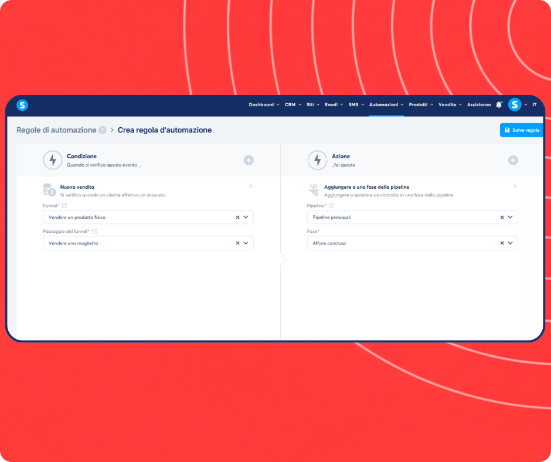Clear the Passaggio del funnel selection
Image resolution: width=551 pixels, height=462 pixels.
[237, 243]
